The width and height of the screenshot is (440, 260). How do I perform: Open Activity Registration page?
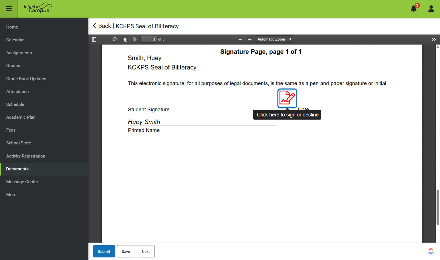(44, 156)
